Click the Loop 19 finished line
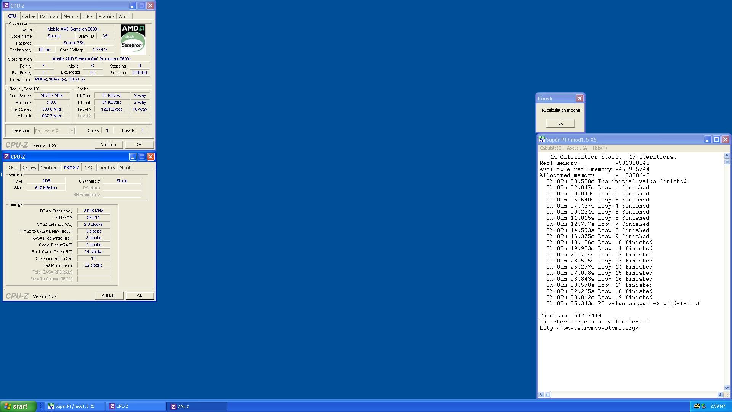The image size is (732, 412). click(599, 298)
